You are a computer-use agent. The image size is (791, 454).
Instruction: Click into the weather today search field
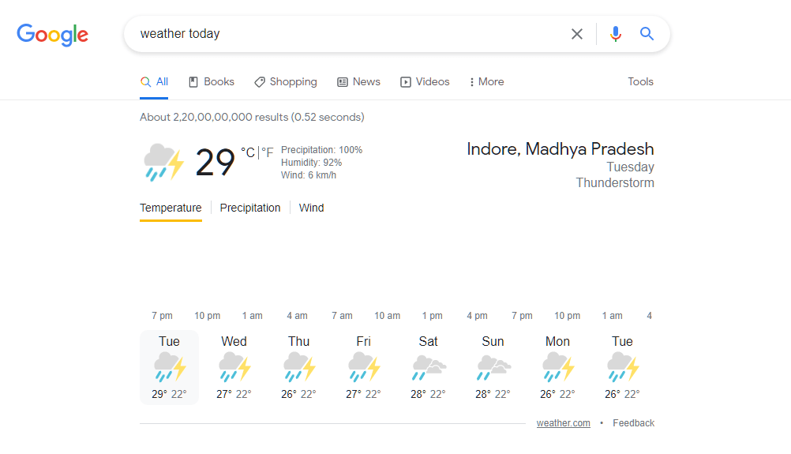click(x=348, y=34)
